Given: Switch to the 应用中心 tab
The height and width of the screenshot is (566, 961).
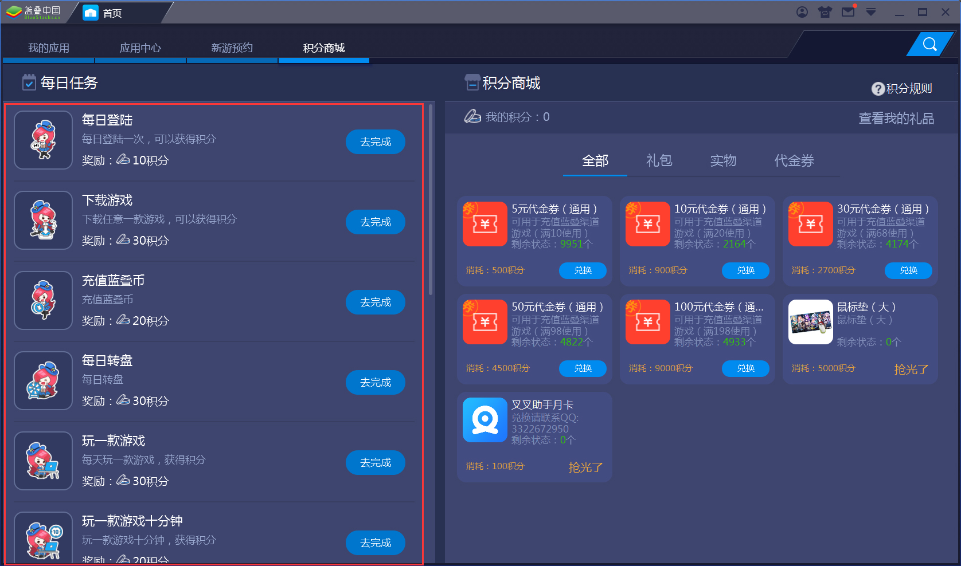Looking at the screenshot, I should point(140,48).
